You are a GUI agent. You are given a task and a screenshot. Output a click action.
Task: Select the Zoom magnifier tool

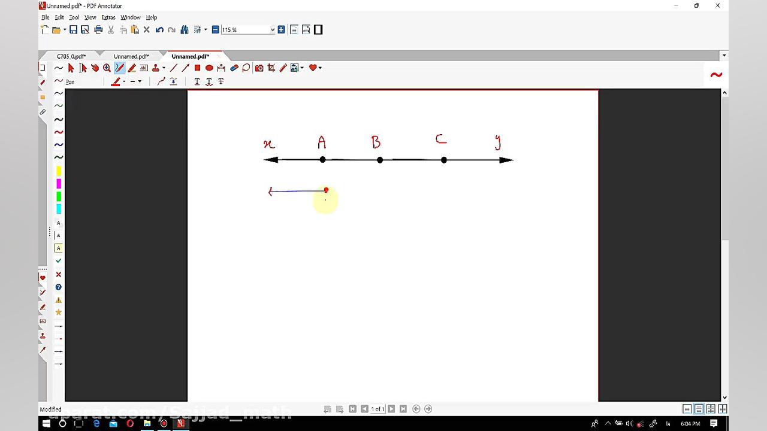click(x=107, y=68)
